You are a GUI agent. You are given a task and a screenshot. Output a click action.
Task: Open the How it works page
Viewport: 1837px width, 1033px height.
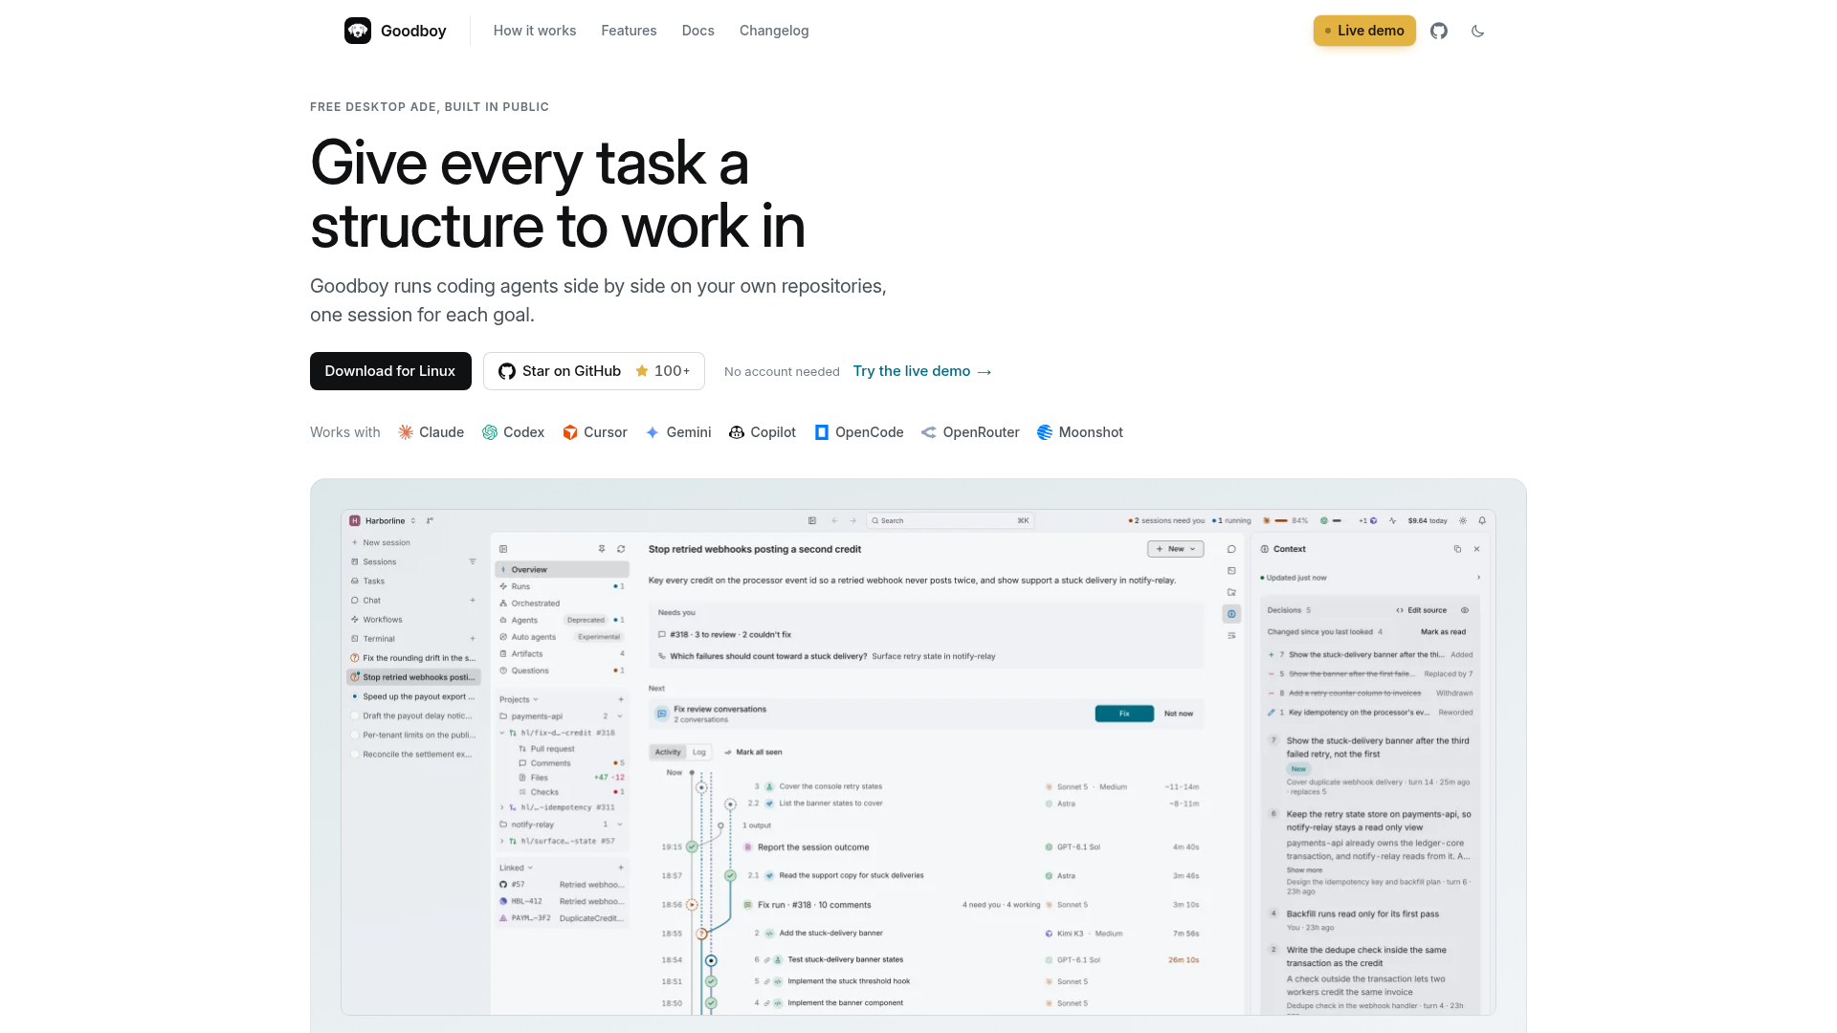tap(535, 31)
